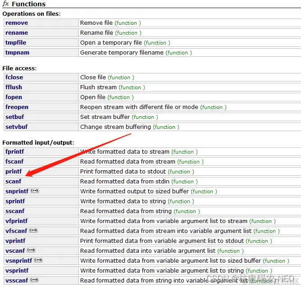This screenshot has width=301, height=287.
Task: Click 'Read formatted data into variable argument list'
Action: 148,251
